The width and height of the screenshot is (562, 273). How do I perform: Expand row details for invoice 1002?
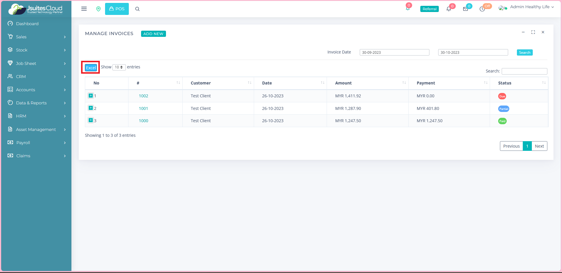point(91,96)
